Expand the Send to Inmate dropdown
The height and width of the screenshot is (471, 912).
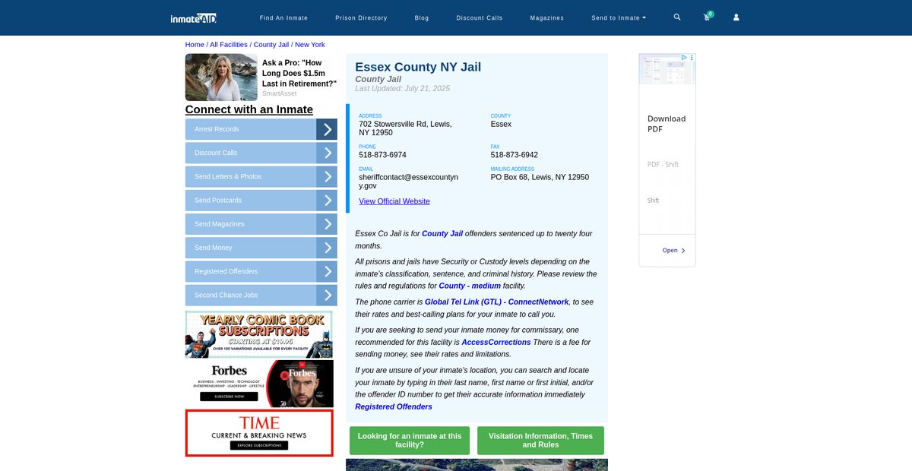click(619, 17)
